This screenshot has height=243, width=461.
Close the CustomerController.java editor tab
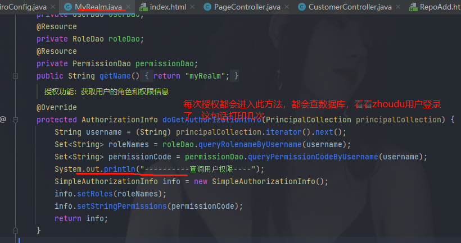click(400, 7)
